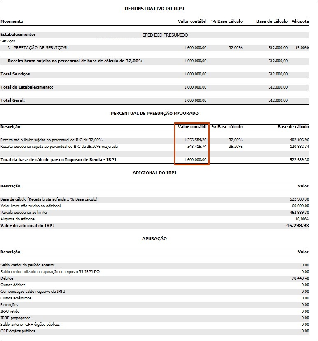Screen dimensions: 318x341
Task: Select the 1.256.584,26 receita value
Action: click(195, 140)
